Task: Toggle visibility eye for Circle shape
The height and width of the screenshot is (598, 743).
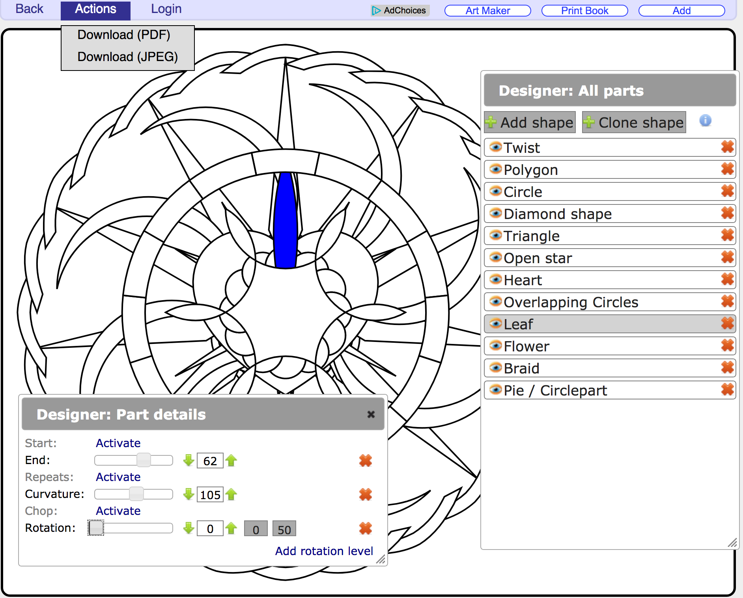Action: coord(495,191)
